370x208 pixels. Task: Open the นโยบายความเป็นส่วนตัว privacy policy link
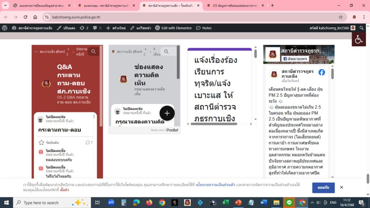pos(215,185)
